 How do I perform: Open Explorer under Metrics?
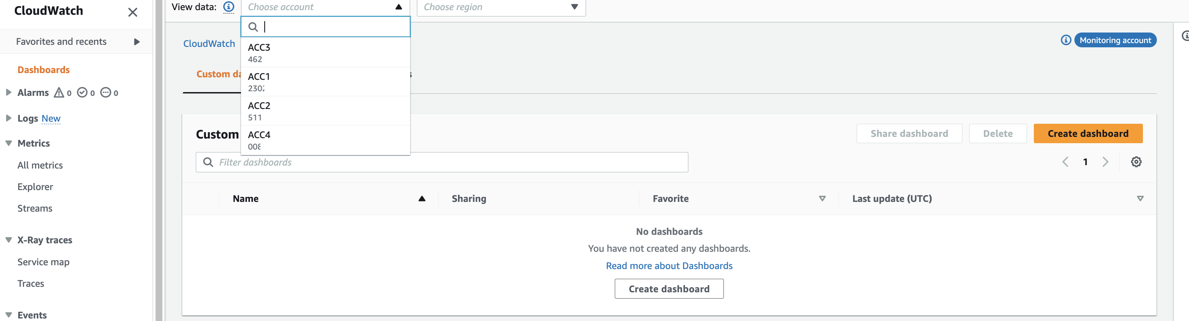tap(35, 187)
